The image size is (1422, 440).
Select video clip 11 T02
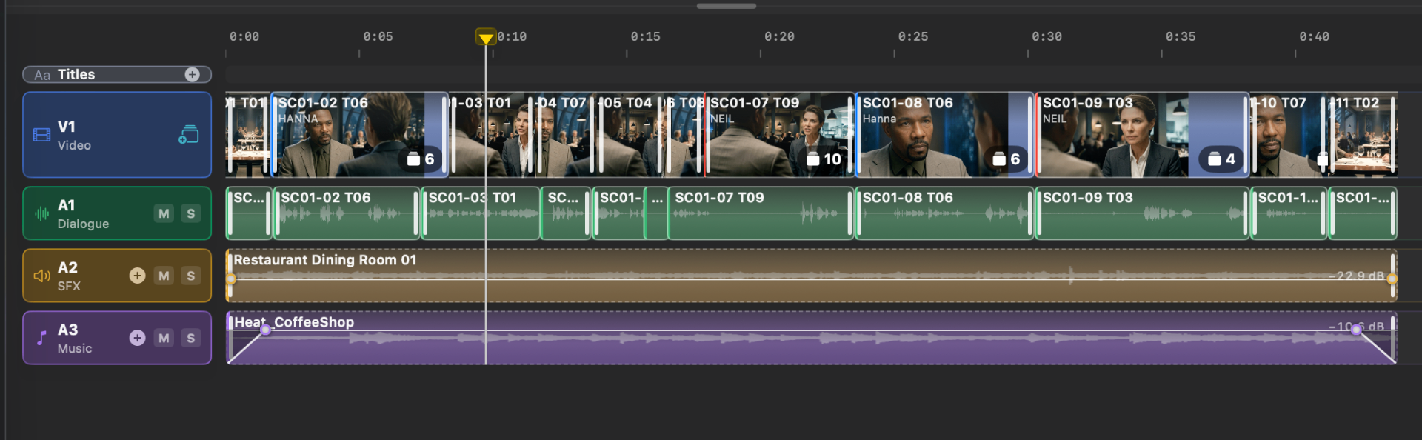(x=1363, y=135)
